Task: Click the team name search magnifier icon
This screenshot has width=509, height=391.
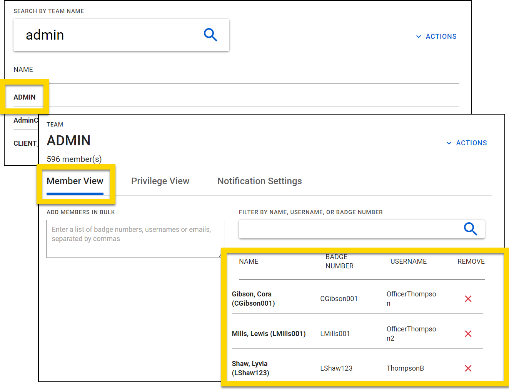Action: [210, 35]
